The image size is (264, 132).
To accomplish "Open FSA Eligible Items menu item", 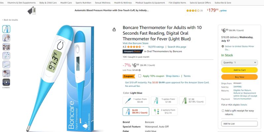I will click(178, 3).
